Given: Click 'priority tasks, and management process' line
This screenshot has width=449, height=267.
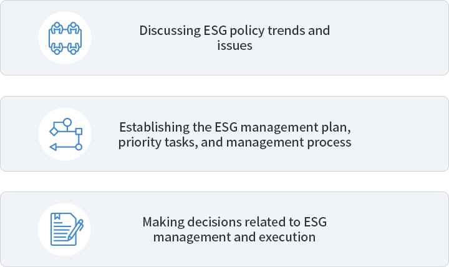Looking at the screenshot, I should point(235,142).
